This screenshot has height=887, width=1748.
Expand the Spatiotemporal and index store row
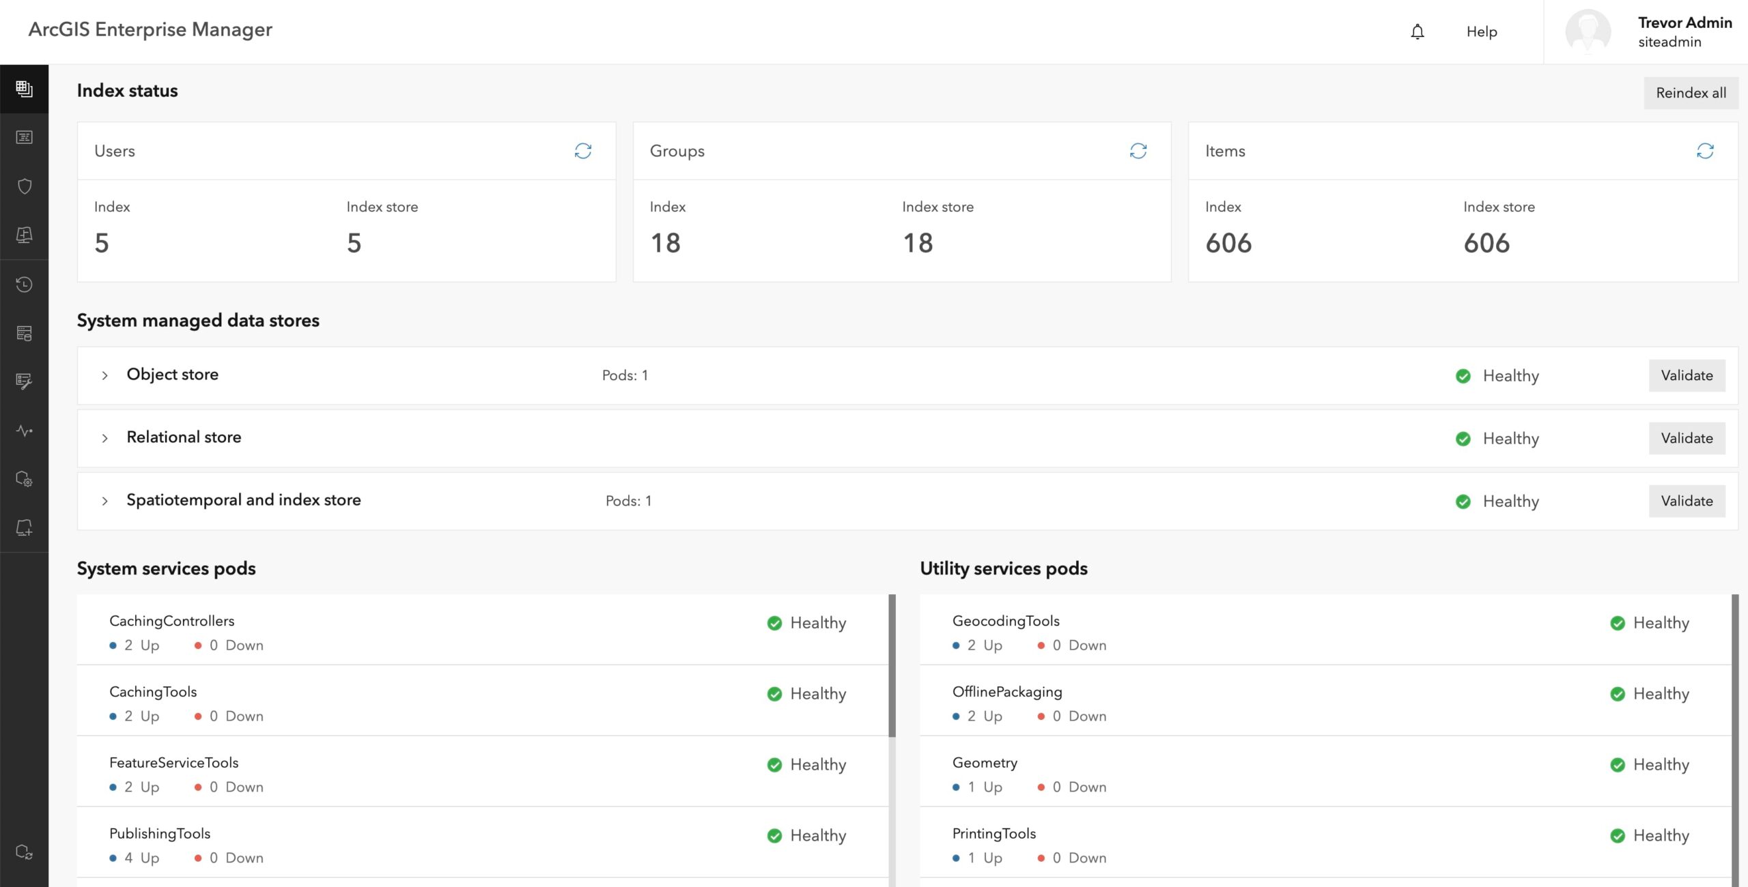pos(104,499)
